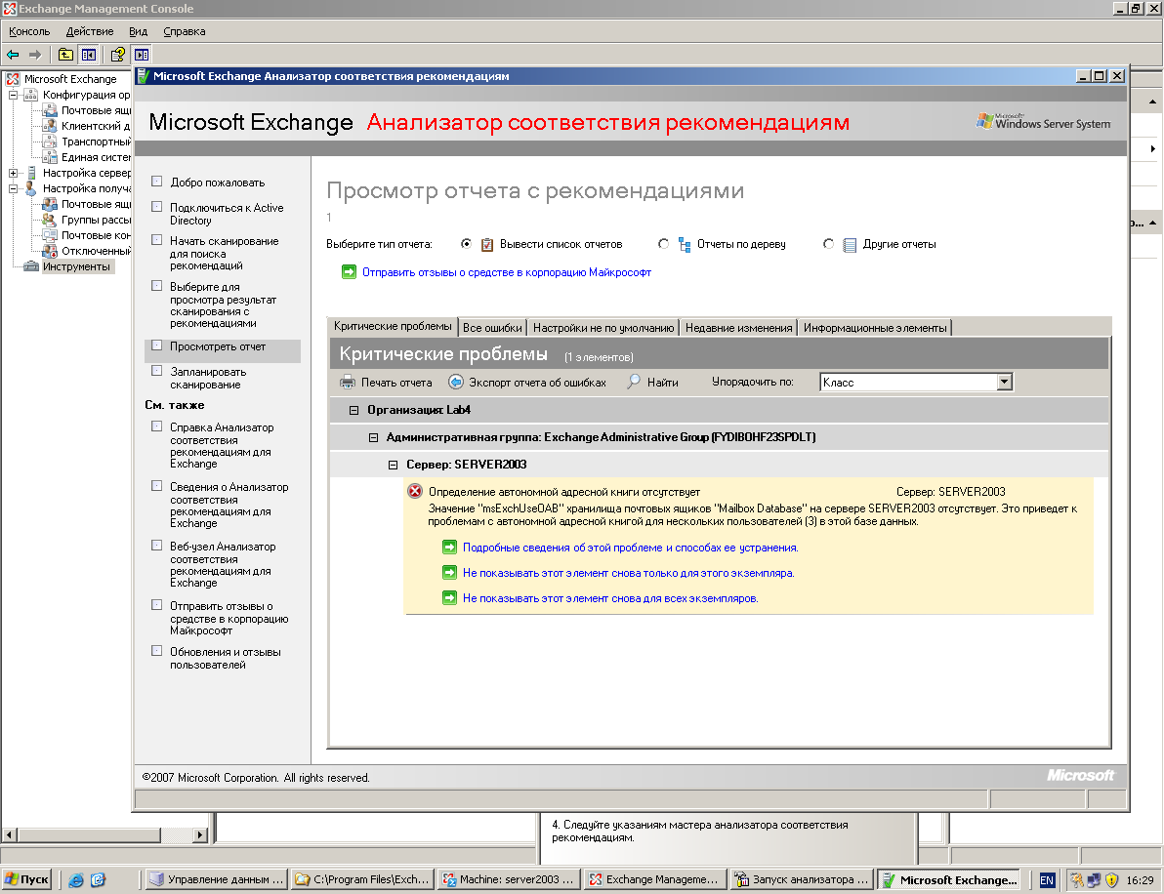This screenshot has height=894, width=1164.
Task: Check the Обновления и отзывы пользователей box
Action: pos(156,651)
